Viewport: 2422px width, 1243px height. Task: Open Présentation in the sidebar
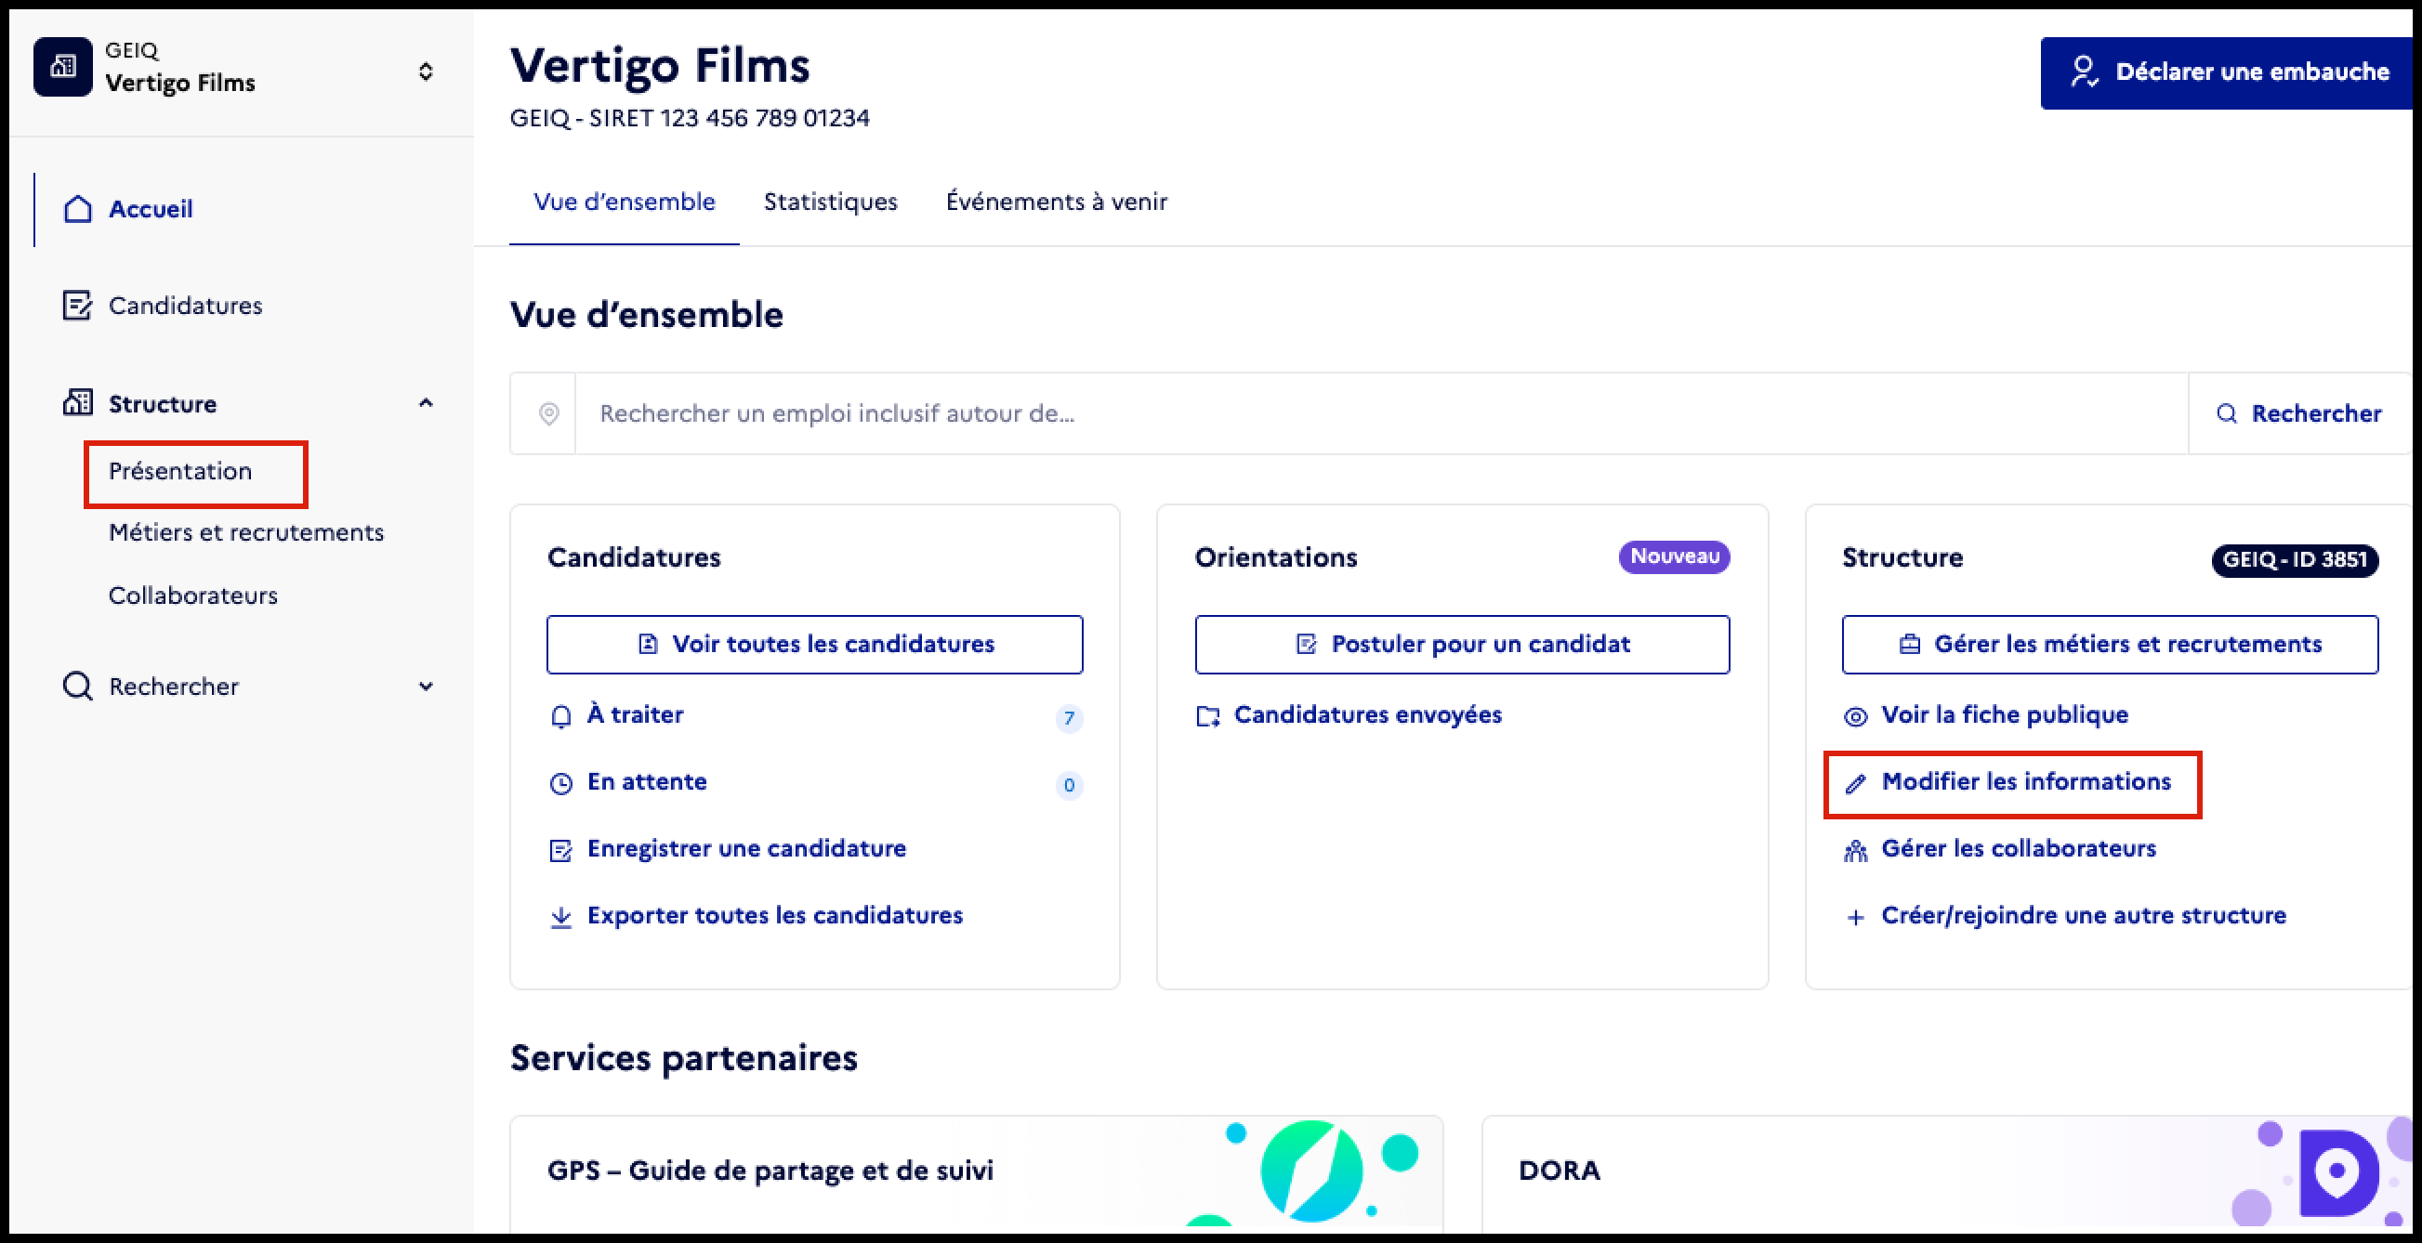180,471
